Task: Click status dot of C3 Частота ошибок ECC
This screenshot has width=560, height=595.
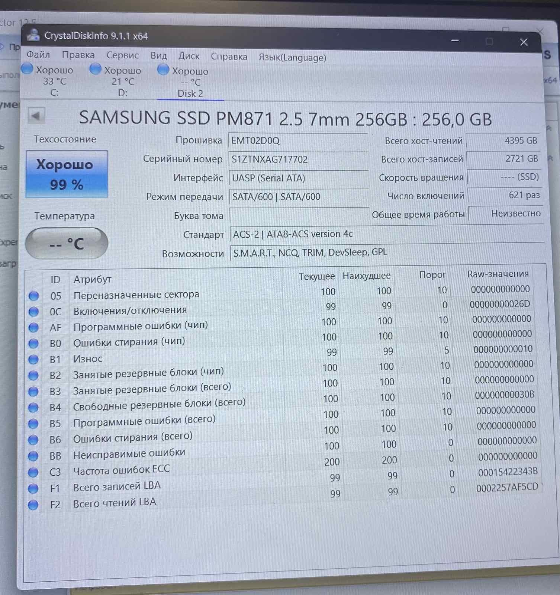Action: [33, 472]
